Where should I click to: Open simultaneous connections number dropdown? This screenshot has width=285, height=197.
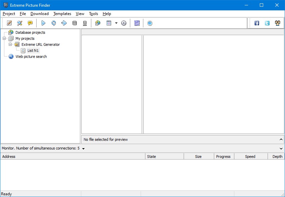(84, 149)
